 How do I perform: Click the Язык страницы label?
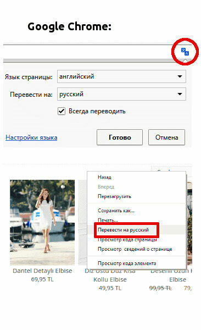click(29, 77)
